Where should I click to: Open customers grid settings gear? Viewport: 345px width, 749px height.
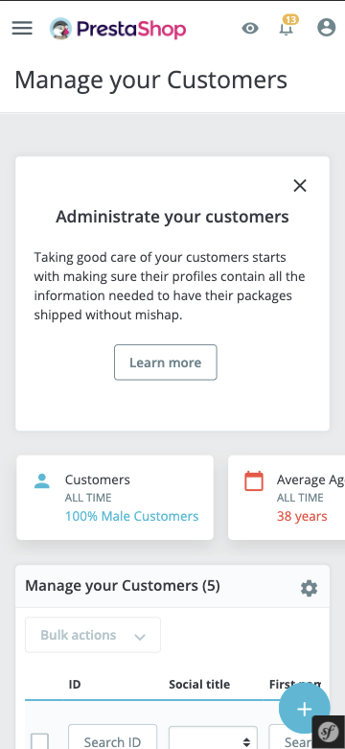click(x=309, y=589)
